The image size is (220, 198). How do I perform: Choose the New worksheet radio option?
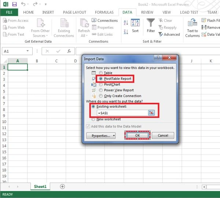[x=93, y=119]
